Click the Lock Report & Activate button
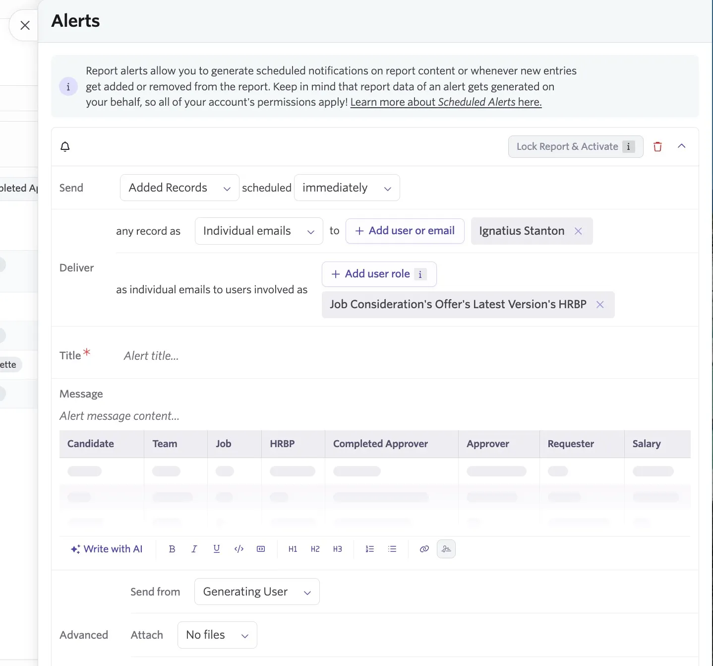 click(x=576, y=146)
